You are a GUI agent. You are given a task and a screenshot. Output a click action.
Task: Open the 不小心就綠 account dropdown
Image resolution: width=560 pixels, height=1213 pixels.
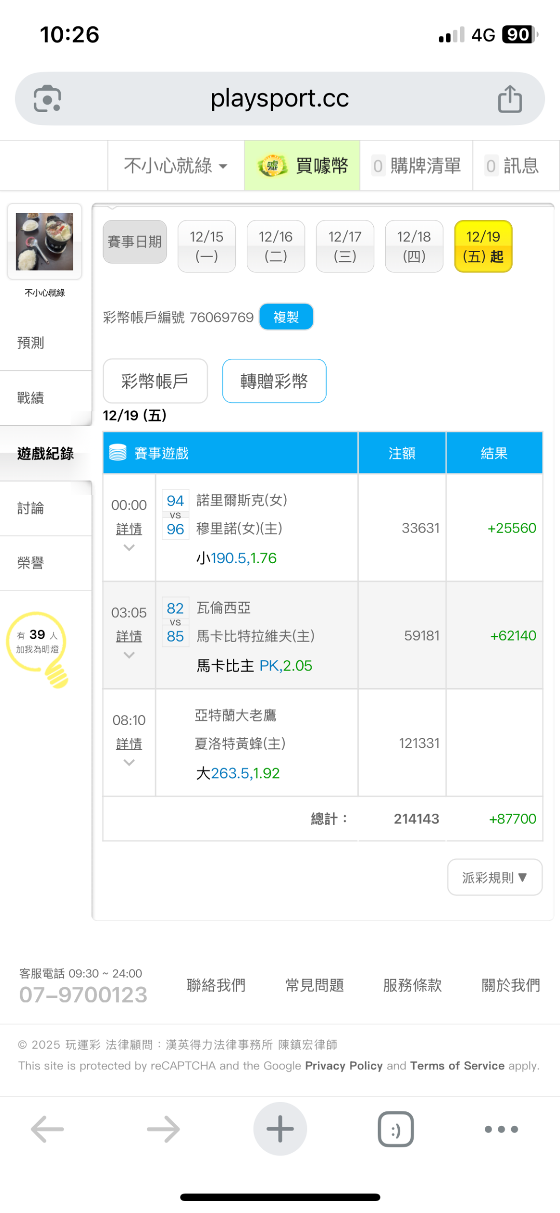coord(176,166)
